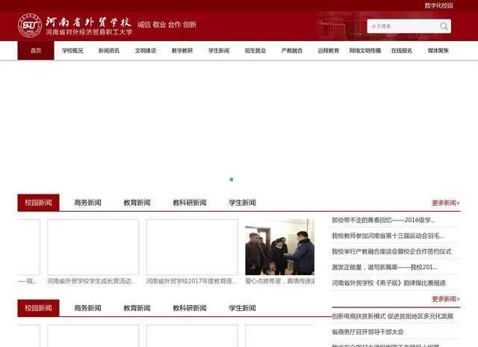Open news 创新电商扶贫新模式 促进贫困地区多元化发展
Viewport: 478px width, 347px height.
(x=392, y=316)
